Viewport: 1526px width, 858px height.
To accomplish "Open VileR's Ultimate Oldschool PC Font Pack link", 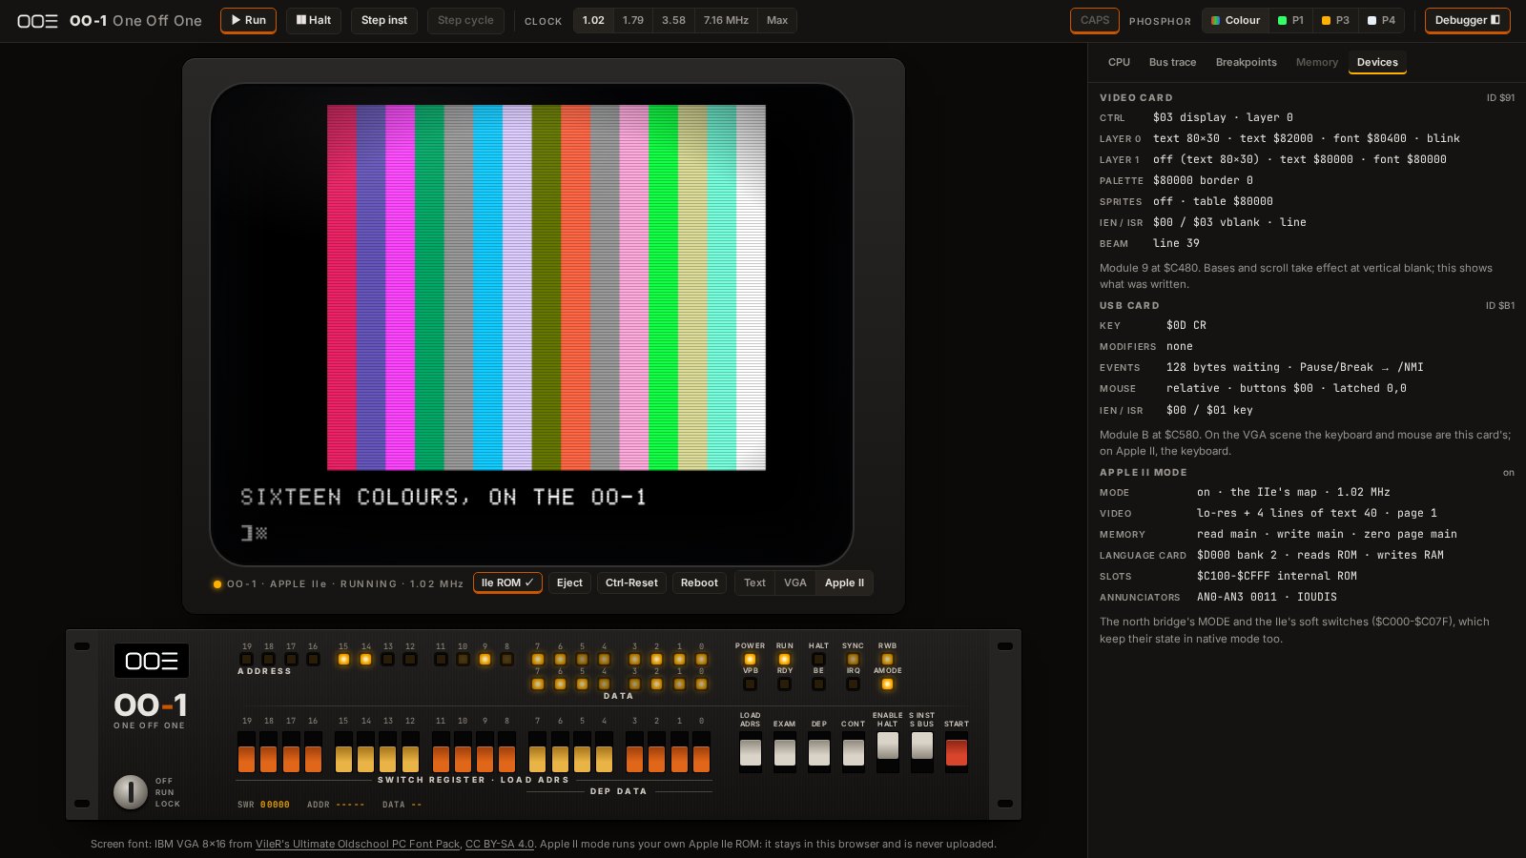I will 358,844.
